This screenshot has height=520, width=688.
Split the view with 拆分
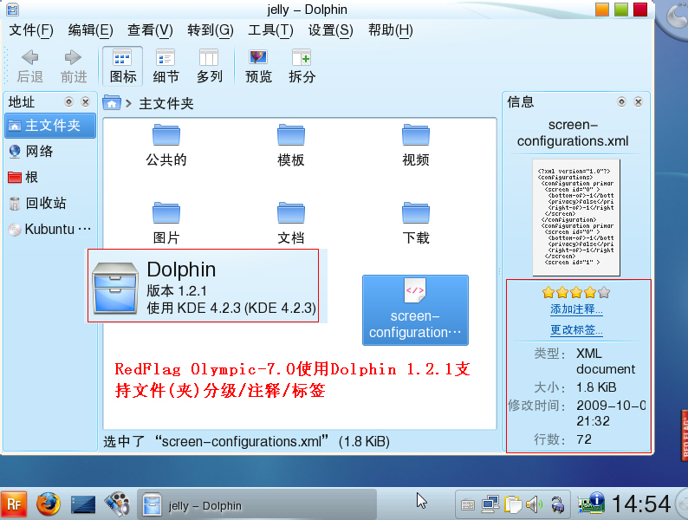(x=302, y=66)
